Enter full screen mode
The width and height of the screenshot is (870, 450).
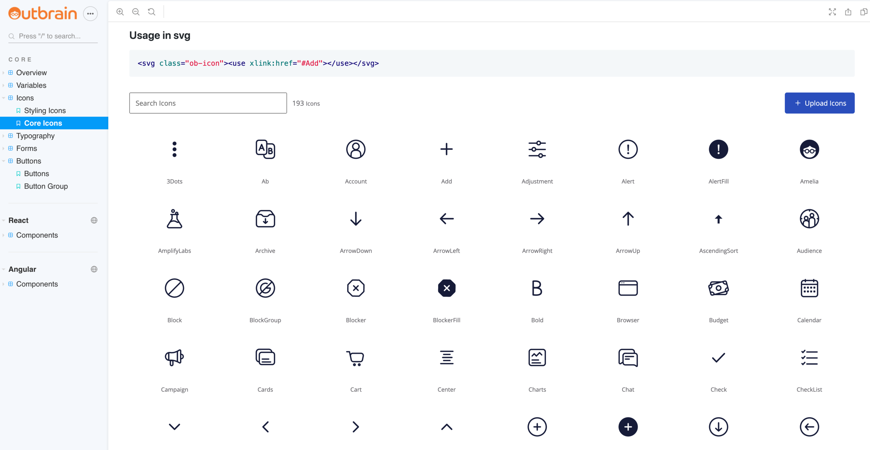[832, 12]
